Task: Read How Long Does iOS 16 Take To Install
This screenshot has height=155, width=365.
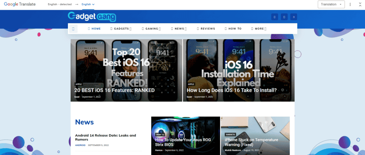Action: coord(232,90)
